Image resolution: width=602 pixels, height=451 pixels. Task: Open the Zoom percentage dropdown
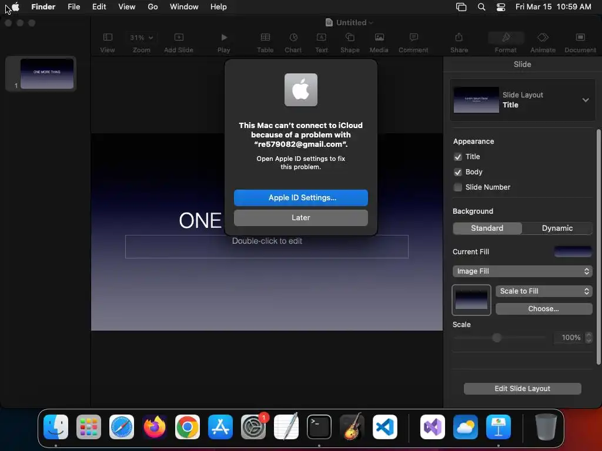(141, 38)
